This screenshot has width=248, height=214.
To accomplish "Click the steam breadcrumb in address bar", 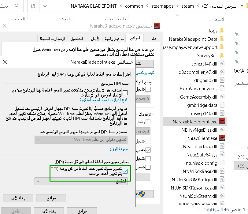I will 187,6.
